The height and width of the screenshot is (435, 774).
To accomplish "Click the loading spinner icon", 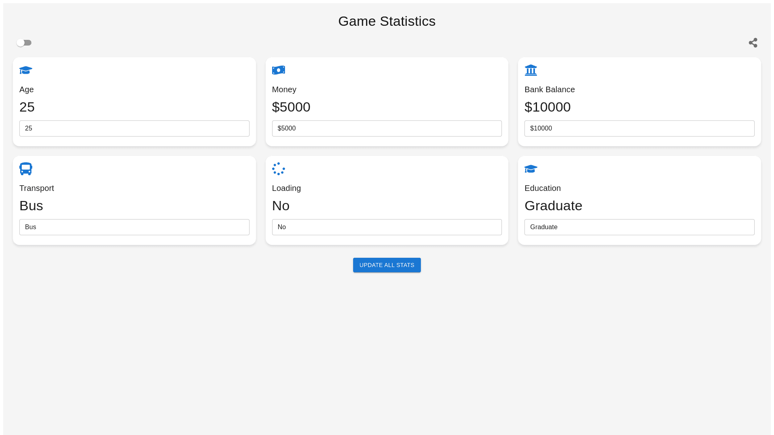I will [278, 169].
